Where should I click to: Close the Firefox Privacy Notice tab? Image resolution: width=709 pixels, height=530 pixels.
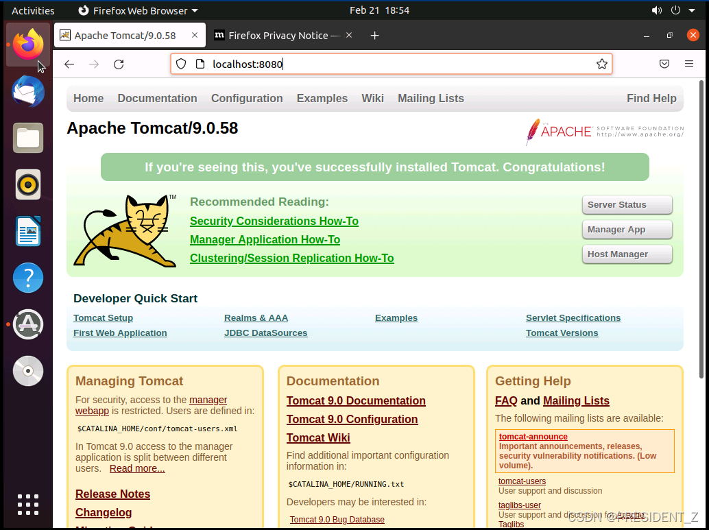point(349,35)
